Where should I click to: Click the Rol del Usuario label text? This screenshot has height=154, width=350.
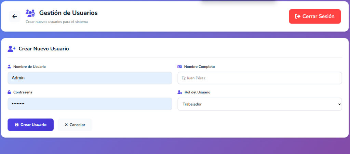click(197, 92)
